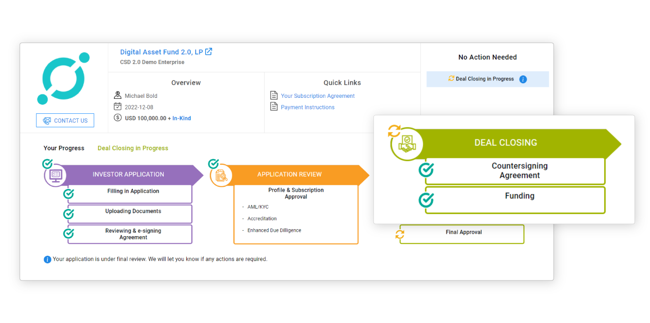Click the handshake icon on Deal Closing banner

pyautogui.click(x=407, y=144)
